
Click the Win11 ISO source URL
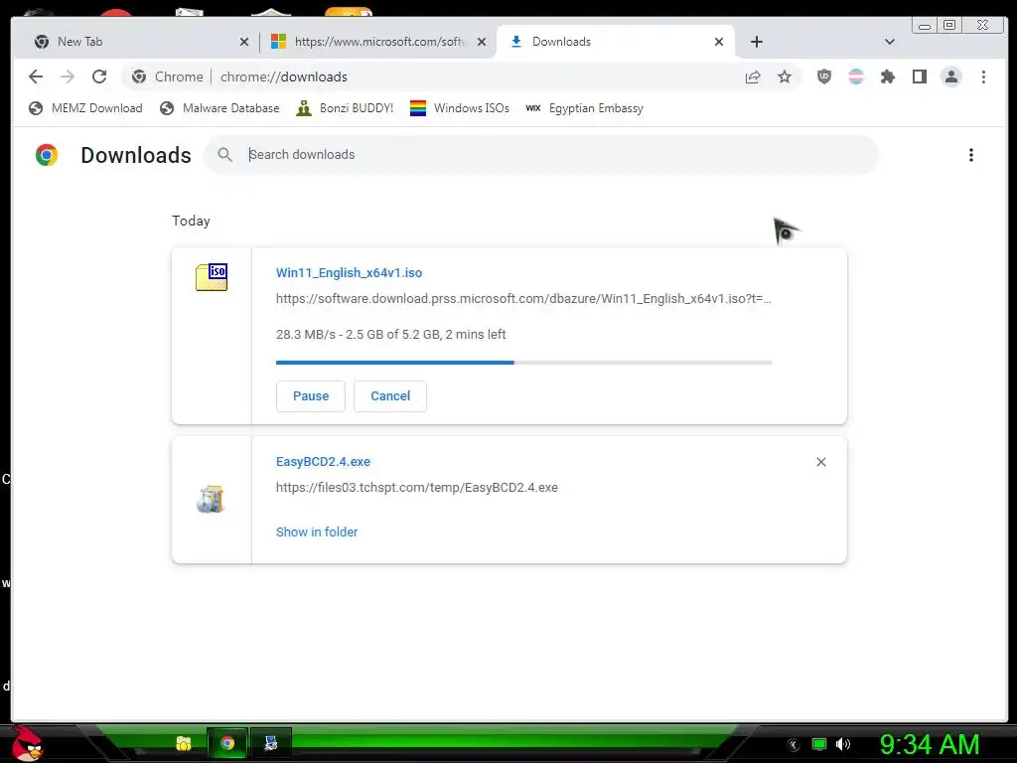click(523, 298)
